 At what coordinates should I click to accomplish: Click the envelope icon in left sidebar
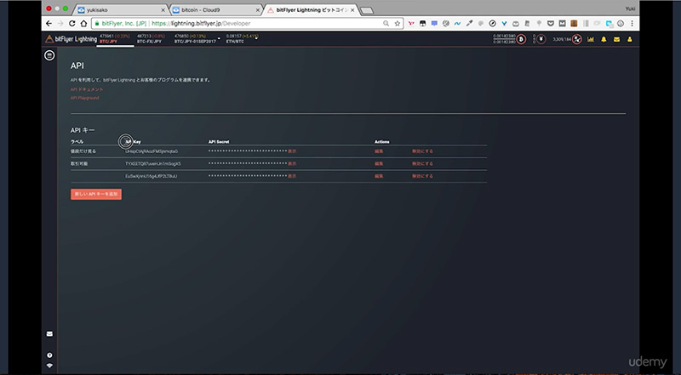click(49, 334)
